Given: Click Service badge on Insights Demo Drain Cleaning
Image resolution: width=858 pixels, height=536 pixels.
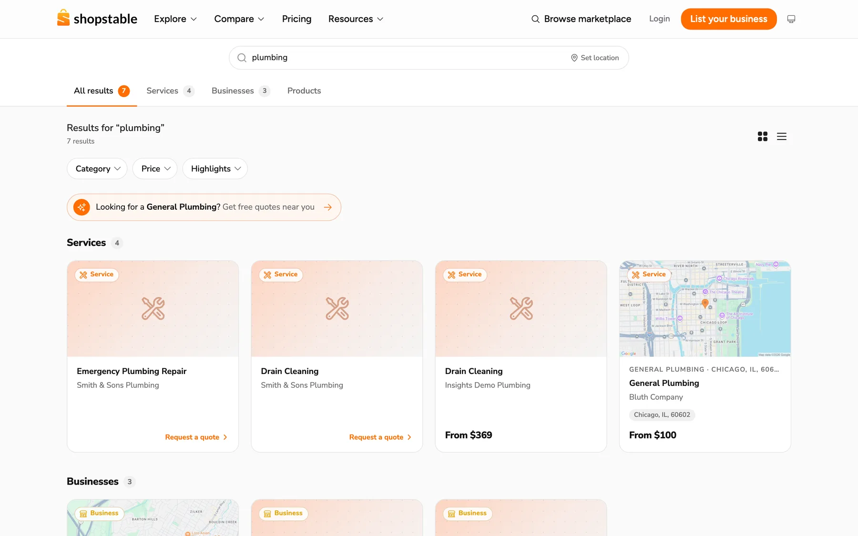Looking at the screenshot, I should coord(465,274).
